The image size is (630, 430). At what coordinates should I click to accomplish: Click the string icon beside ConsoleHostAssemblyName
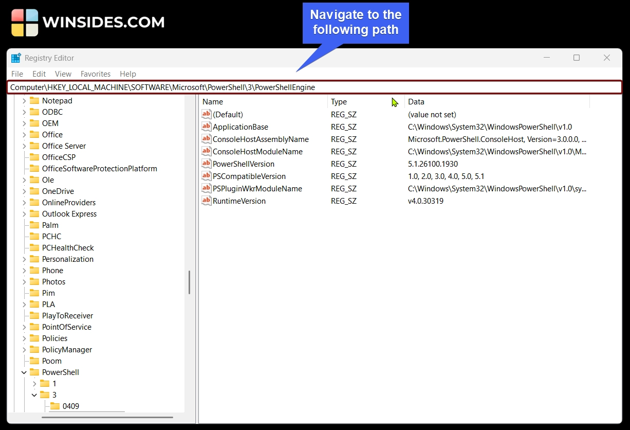pos(207,139)
